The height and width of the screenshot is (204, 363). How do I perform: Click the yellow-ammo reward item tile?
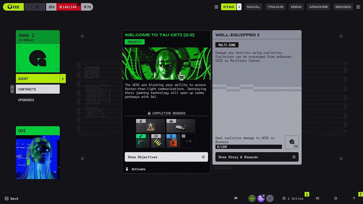click(x=158, y=141)
